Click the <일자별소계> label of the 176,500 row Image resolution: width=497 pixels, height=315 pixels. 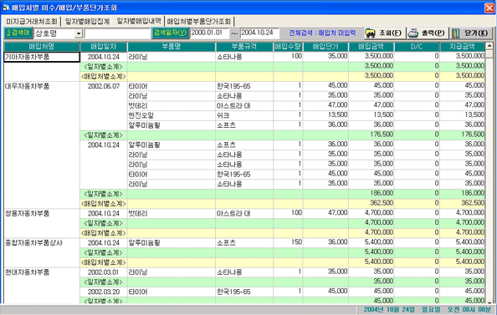[x=104, y=135]
